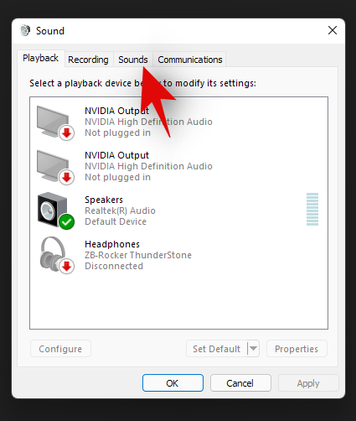Click the Cancel button
This screenshot has height=421, width=356.
240,383
